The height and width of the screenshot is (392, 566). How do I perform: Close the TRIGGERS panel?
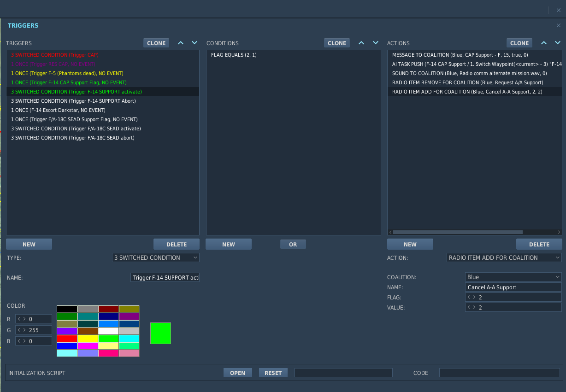[559, 25]
